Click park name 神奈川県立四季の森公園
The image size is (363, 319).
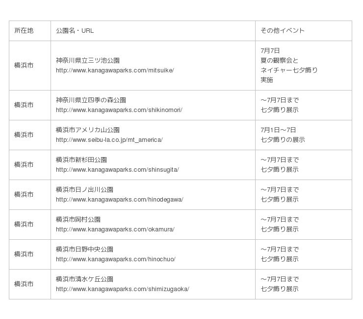pos(91,100)
